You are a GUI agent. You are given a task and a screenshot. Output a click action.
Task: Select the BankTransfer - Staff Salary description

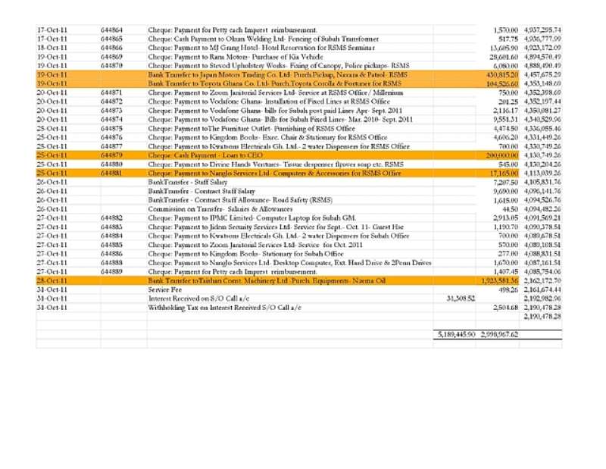point(187,182)
